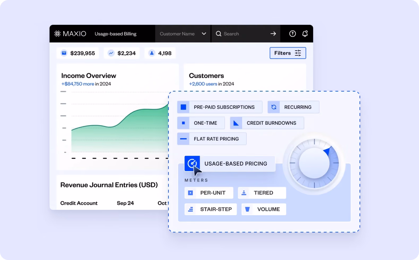Expand the Customer Name chevron
This screenshot has height=260, width=419.
pos(204,34)
